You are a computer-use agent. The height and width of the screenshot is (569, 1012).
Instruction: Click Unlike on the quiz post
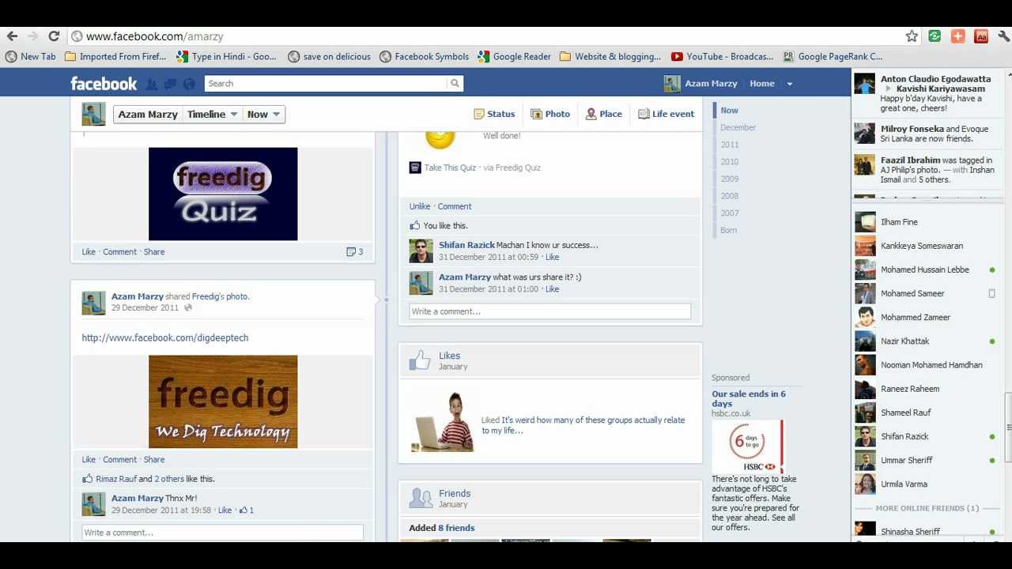[x=420, y=206]
